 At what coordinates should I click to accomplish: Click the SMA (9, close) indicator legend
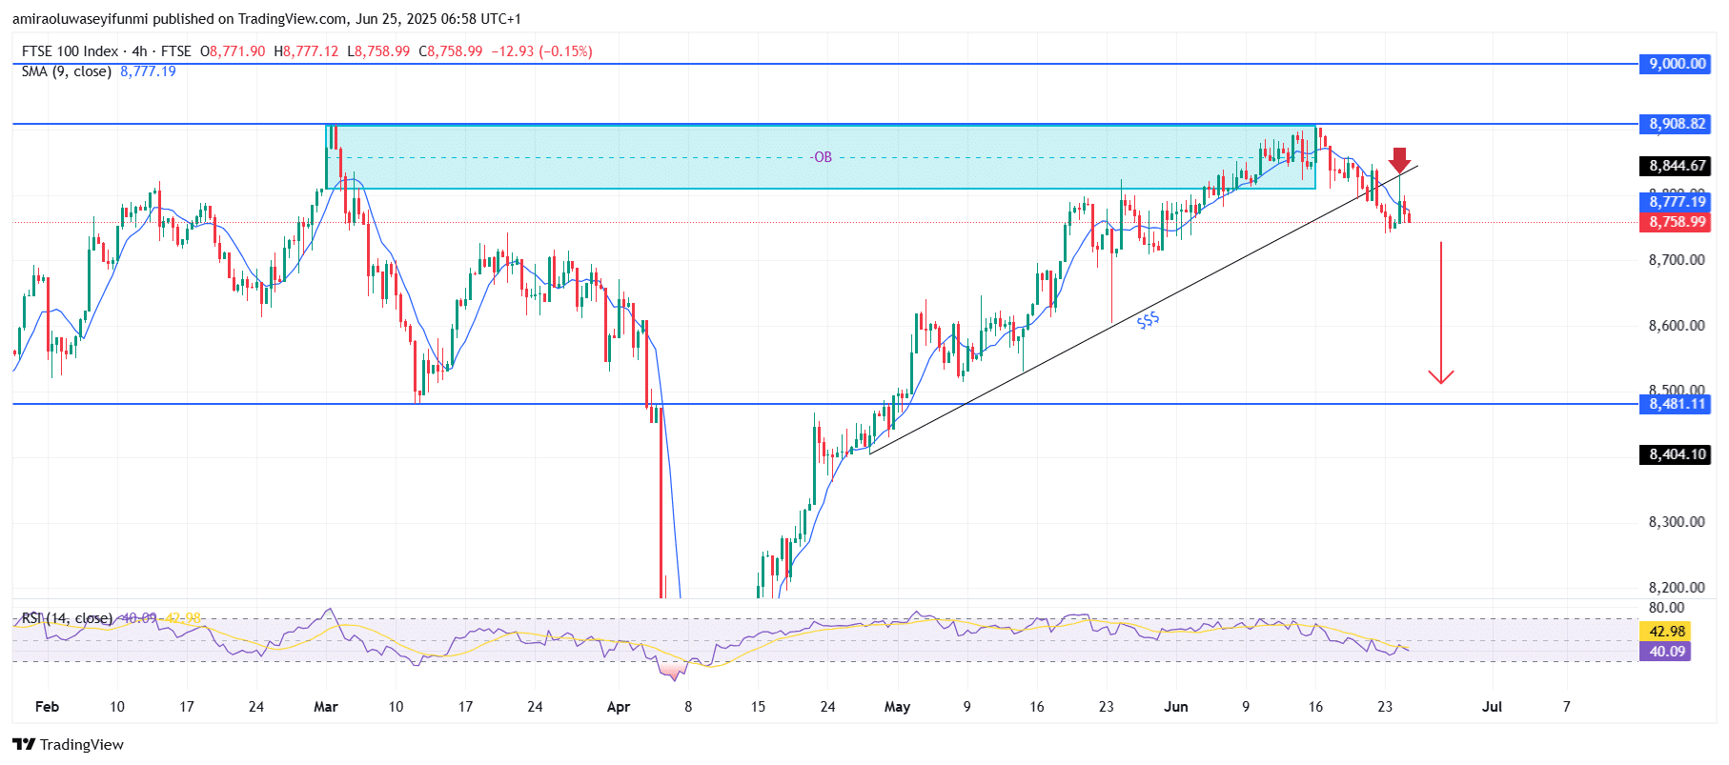click(x=67, y=71)
